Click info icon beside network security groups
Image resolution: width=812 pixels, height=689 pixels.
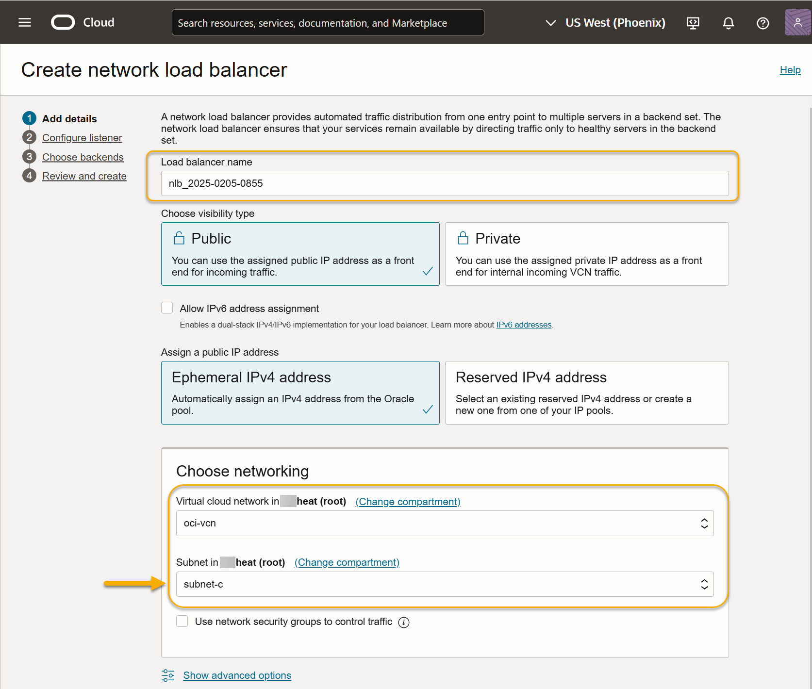[x=403, y=623]
